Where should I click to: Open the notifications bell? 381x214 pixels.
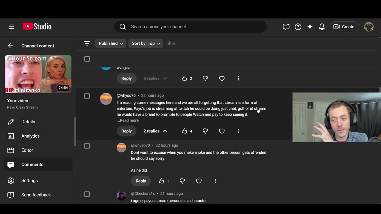(x=322, y=27)
